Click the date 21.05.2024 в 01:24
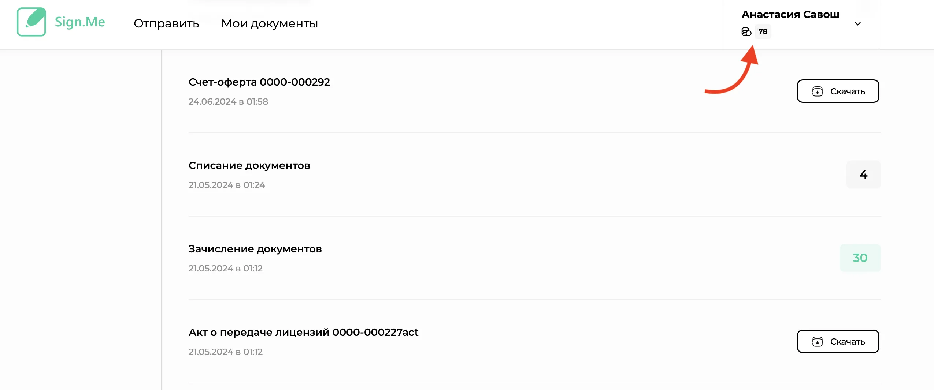934x390 pixels. [x=227, y=185]
